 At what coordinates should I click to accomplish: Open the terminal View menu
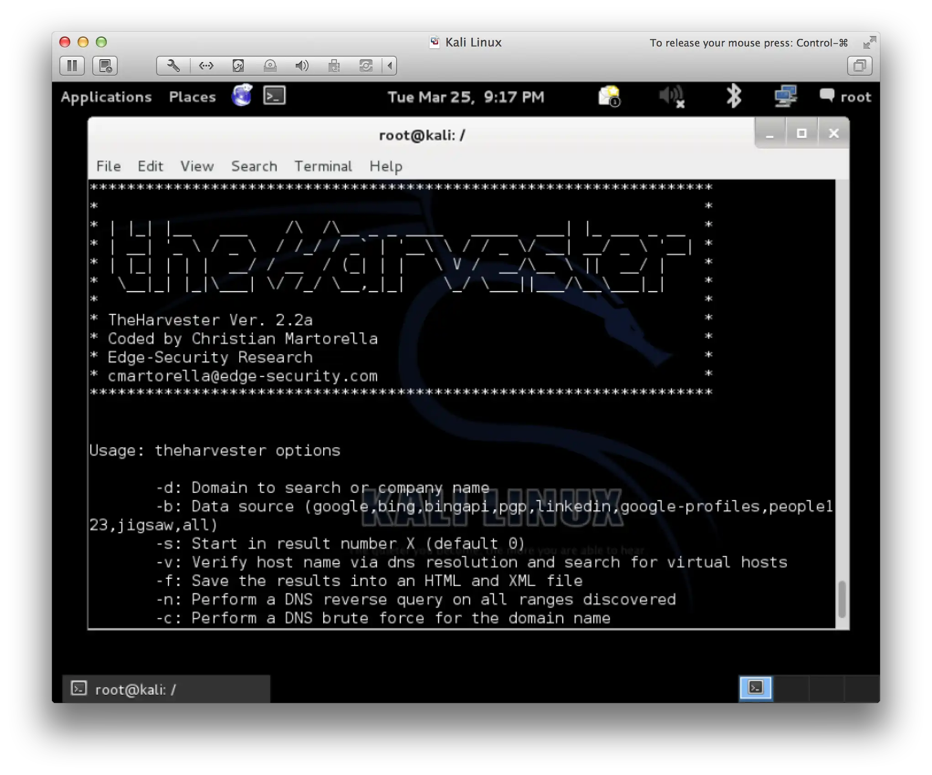click(x=197, y=166)
